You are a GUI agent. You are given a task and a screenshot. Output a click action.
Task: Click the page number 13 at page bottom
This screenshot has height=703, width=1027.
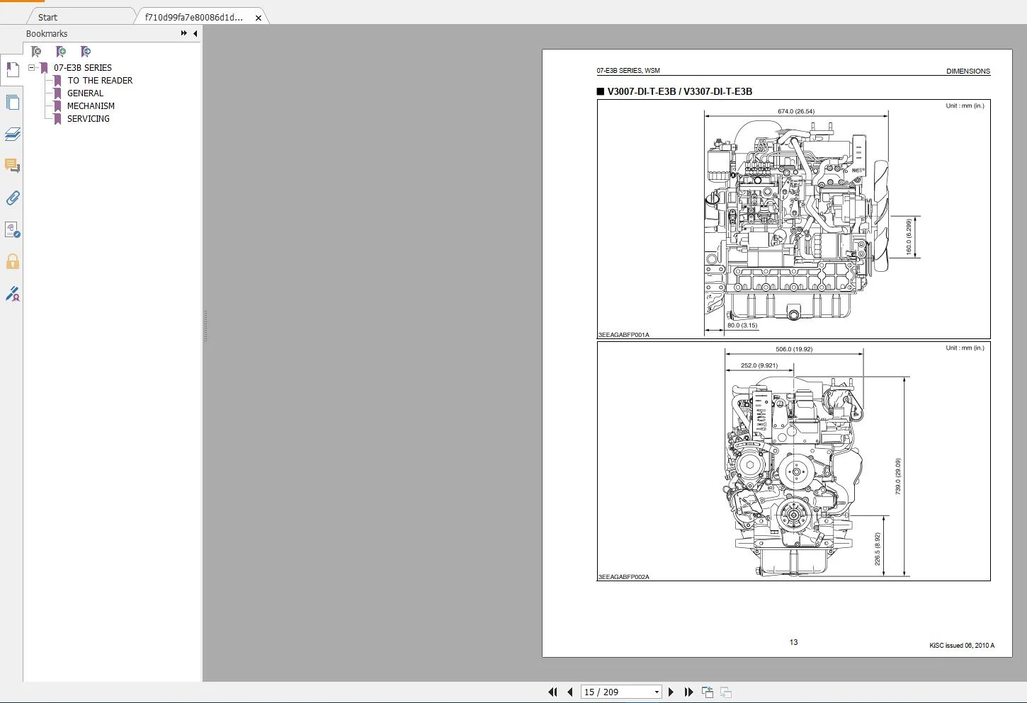click(x=793, y=642)
